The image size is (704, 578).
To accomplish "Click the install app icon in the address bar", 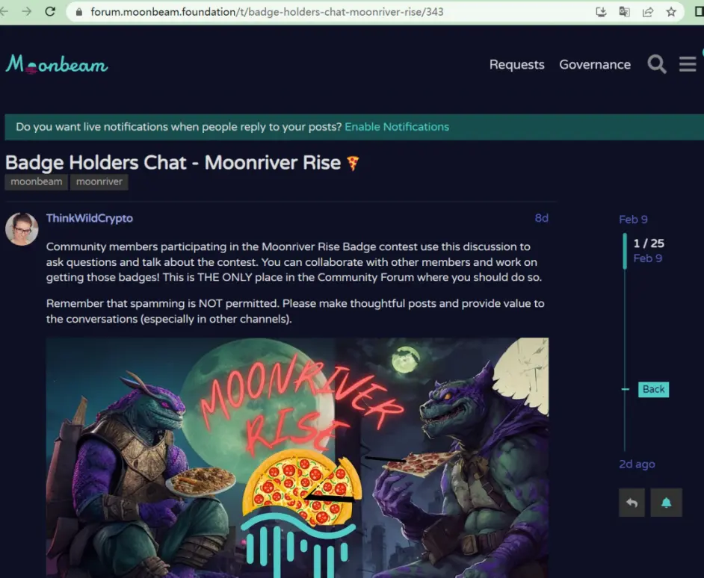I will click(x=601, y=12).
